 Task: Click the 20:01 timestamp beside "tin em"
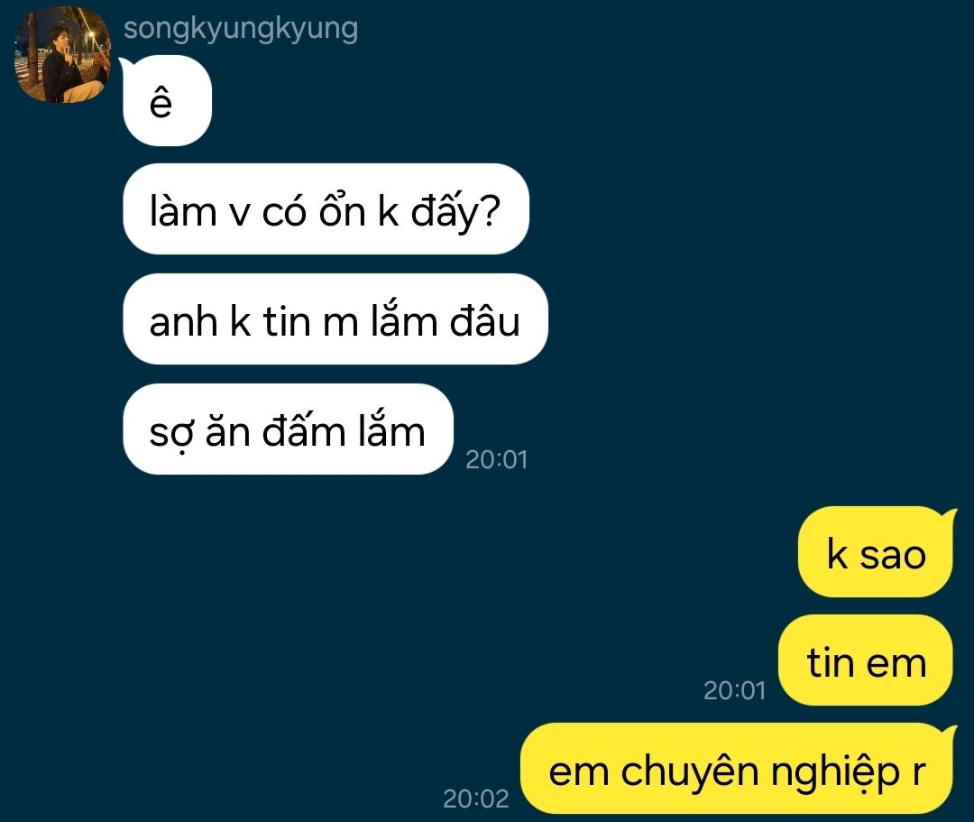point(734,690)
